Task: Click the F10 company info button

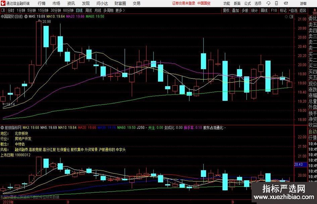Action: click(274, 10)
